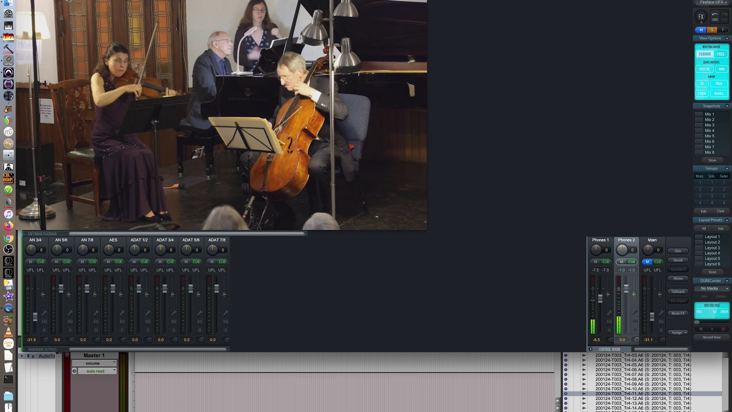Open iTunes music app from the dock
732x412 pixels.
(9, 214)
